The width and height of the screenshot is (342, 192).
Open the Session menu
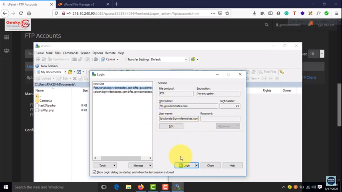[x=85, y=53]
